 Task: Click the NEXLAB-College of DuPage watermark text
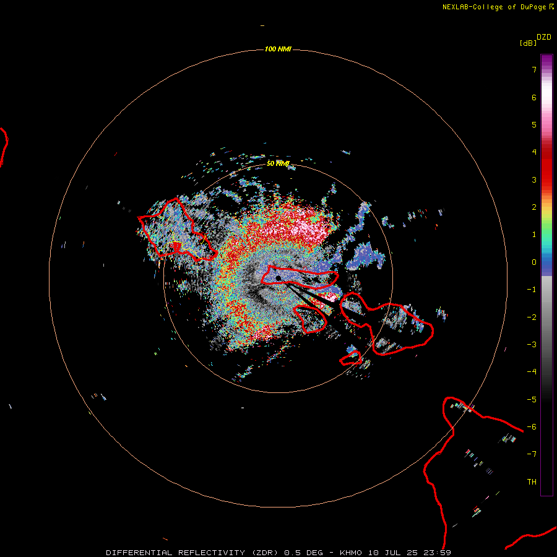(498, 7)
